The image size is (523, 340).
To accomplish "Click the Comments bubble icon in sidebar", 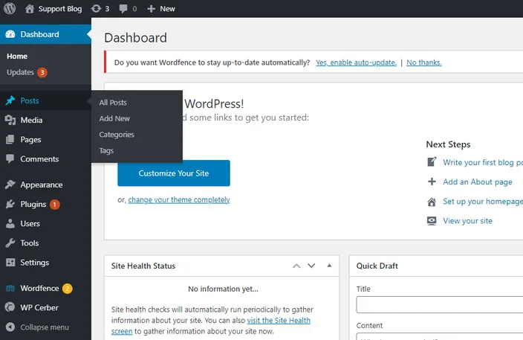I will pos(10,158).
